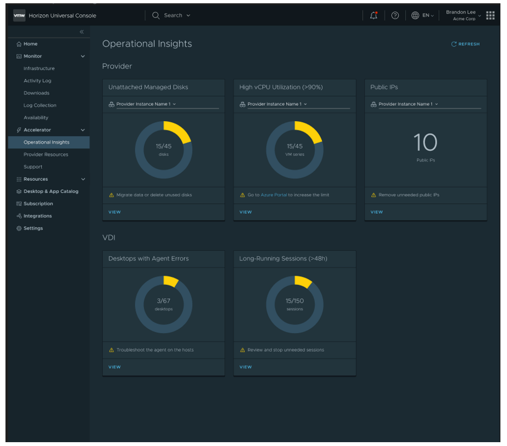Click the Refresh button

[x=465, y=44]
